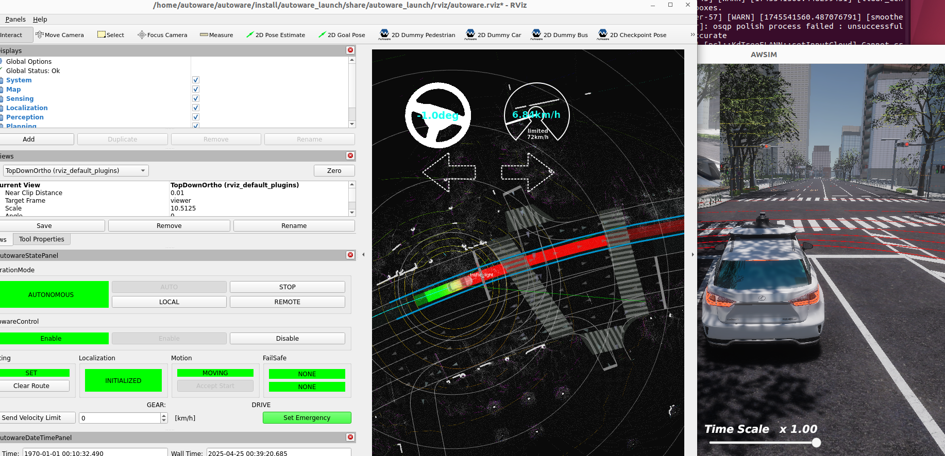Remove the selected view in Views panel

pyautogui.click(x=169, y=225)
